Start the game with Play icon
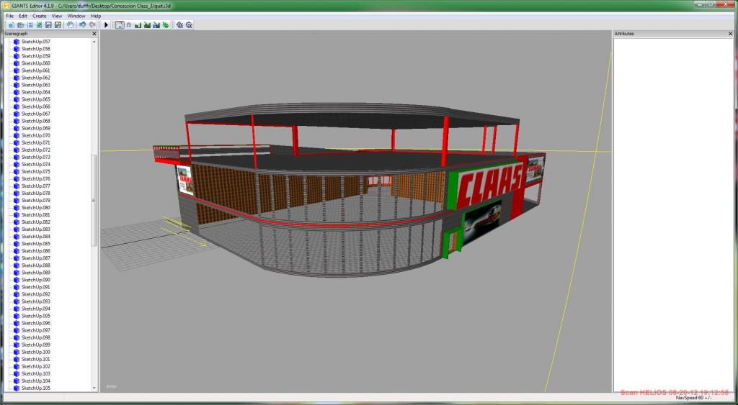 point(107,25)
